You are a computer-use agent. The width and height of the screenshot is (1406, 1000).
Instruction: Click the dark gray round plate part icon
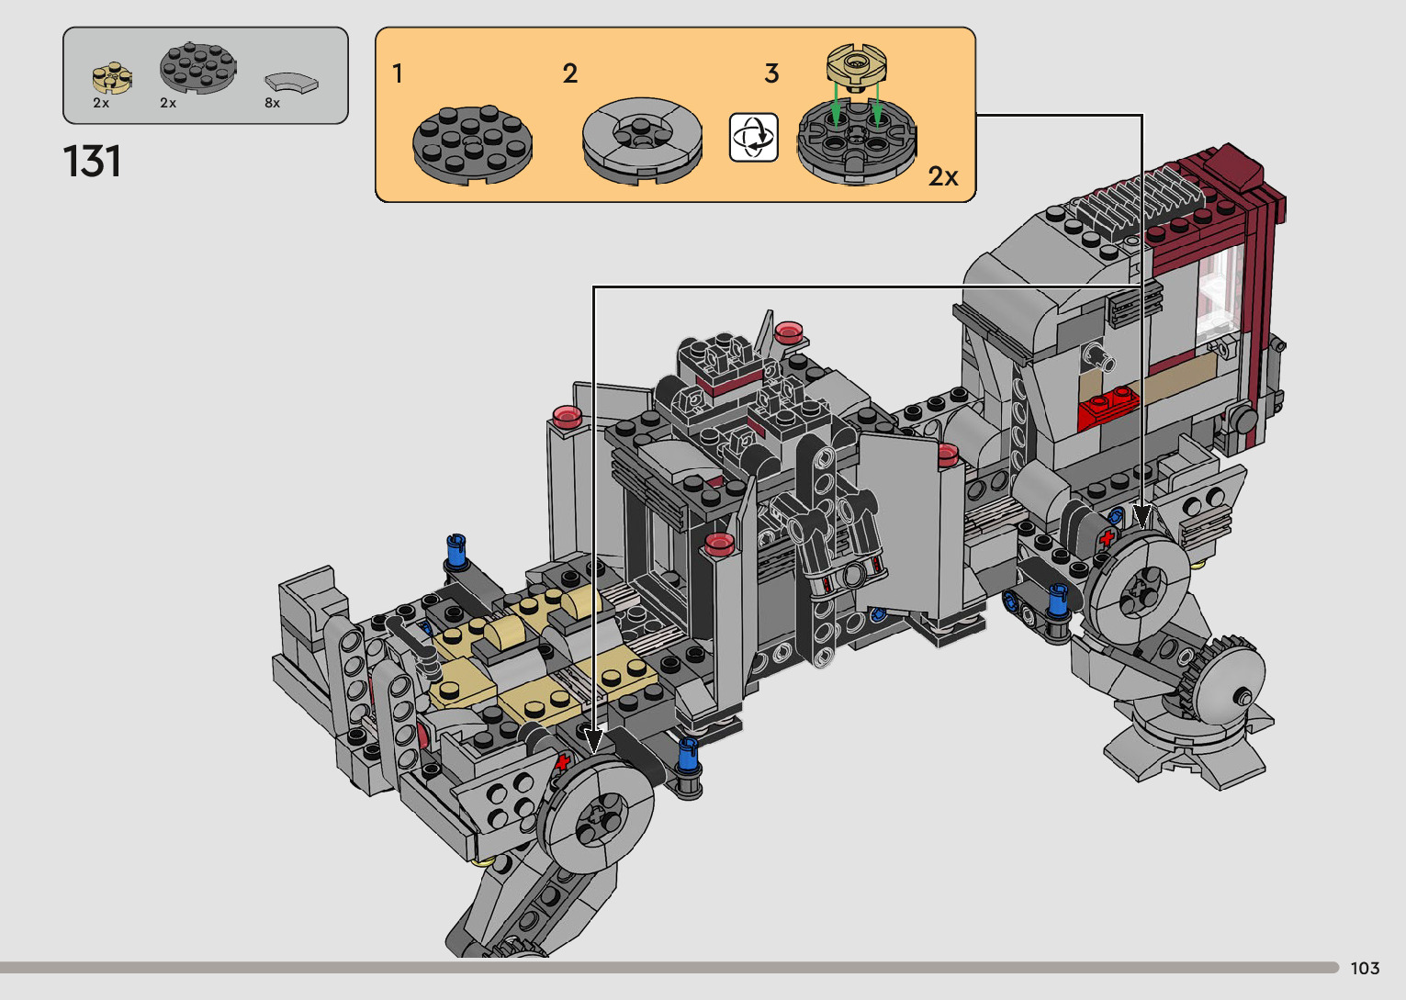point(197,67)
